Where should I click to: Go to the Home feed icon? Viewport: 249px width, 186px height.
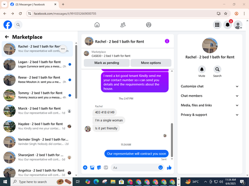coord(97,25)
